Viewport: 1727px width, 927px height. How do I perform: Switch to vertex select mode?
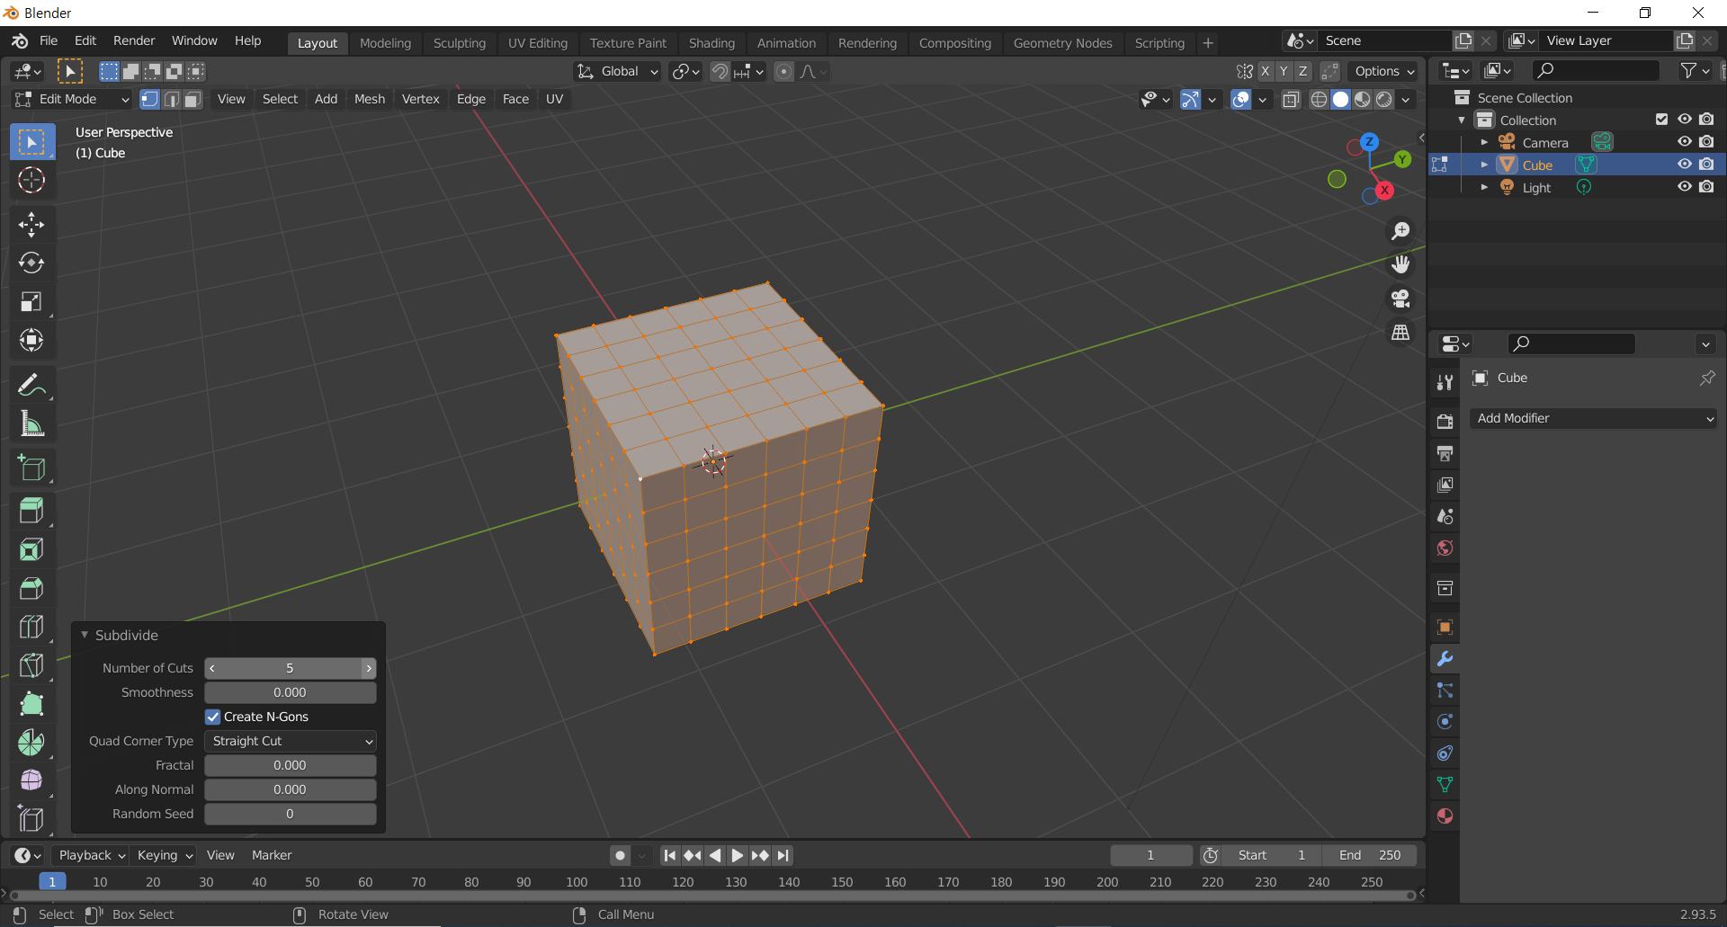[149, 99]
